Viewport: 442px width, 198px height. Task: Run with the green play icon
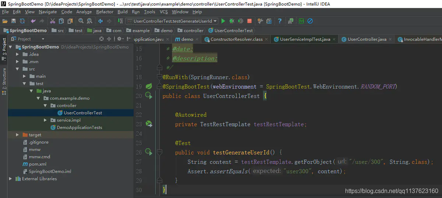click(223, 21)
